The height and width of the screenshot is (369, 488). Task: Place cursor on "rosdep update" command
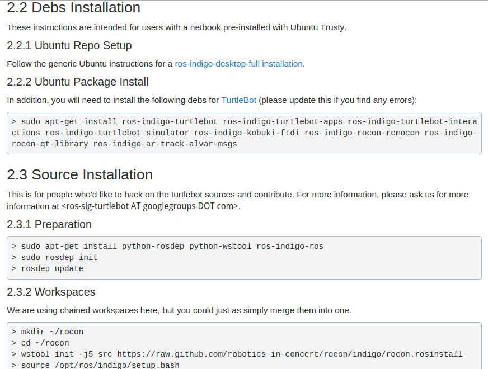pyautogui.click(x=52, y=268)
